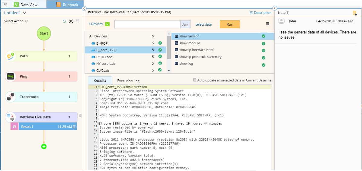Click the Ping node icon
The width and height of the screenshot is (362, 171).
11,77
